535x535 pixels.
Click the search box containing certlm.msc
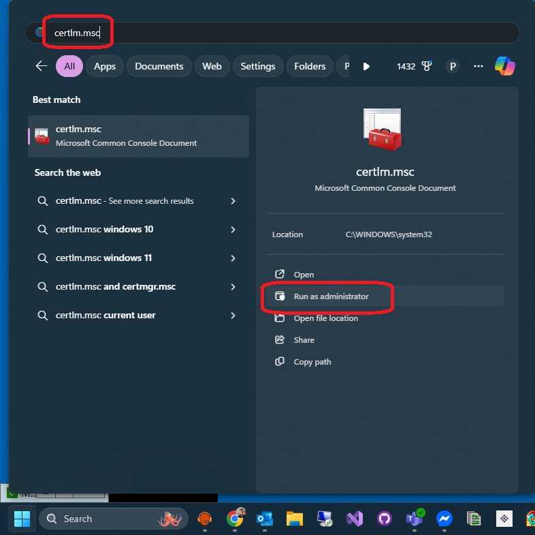point(272,33)
